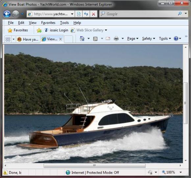Click the horizontal scrollbar thumb
This screenshot has height=178, width=191.
coord(95,166)
